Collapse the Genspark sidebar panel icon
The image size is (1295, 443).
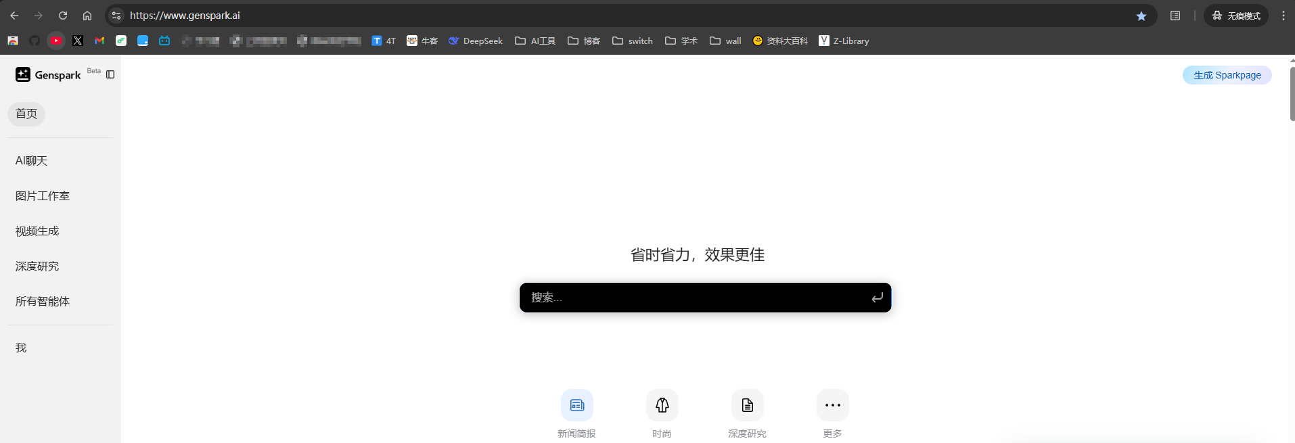110,74
